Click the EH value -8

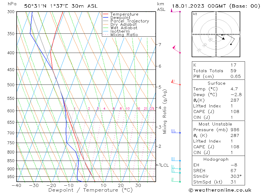(234, 165)
